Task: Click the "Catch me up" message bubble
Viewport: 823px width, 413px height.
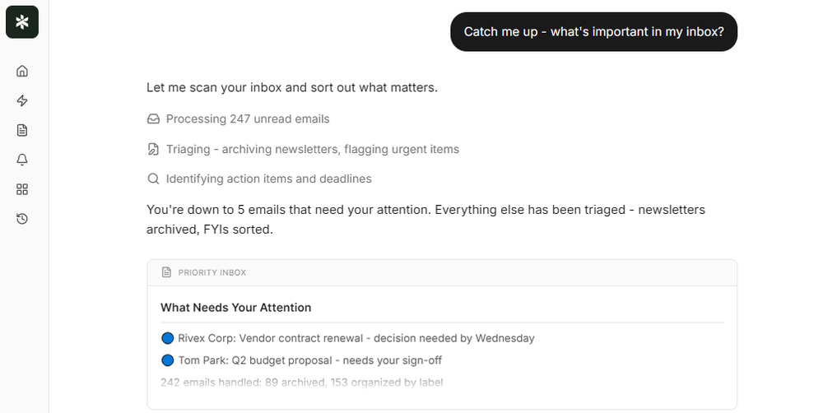Action: coord(593,32)
